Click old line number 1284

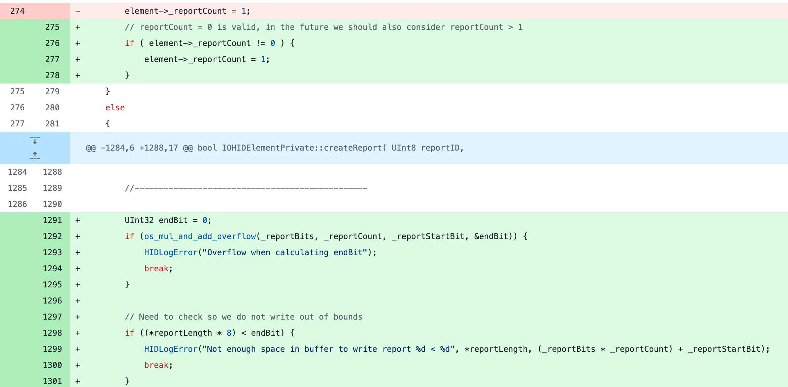(x=17, y=172)
